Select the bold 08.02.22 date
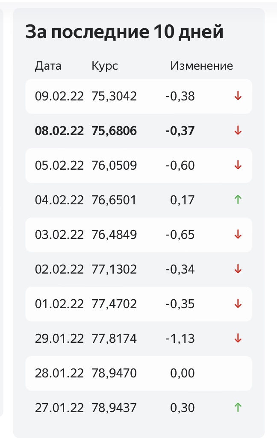277x439 pixels. coord(59,131)
